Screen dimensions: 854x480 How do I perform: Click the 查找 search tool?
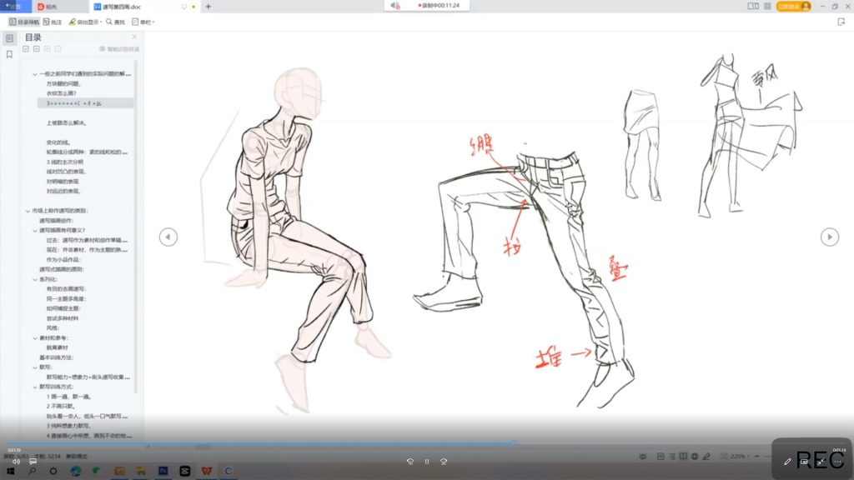point(116,22)
